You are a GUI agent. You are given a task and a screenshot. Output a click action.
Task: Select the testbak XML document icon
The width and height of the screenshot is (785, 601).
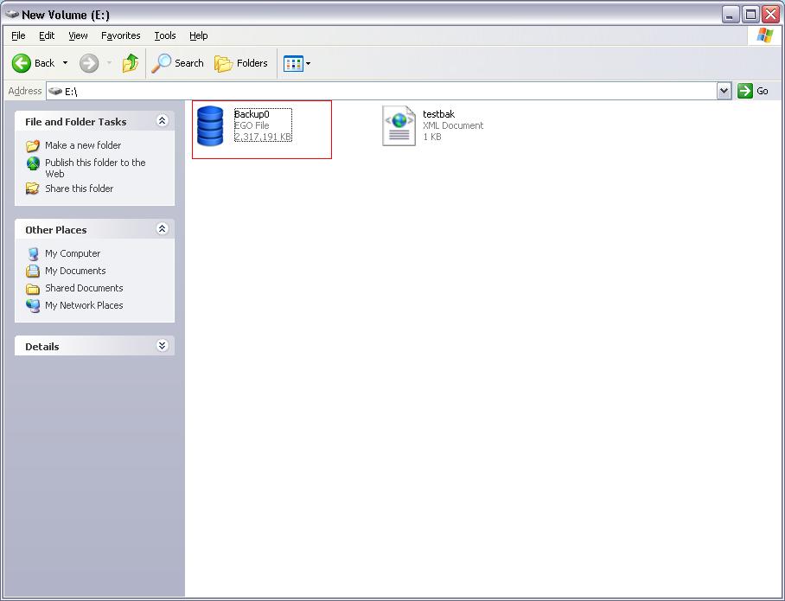click(399, 125)
